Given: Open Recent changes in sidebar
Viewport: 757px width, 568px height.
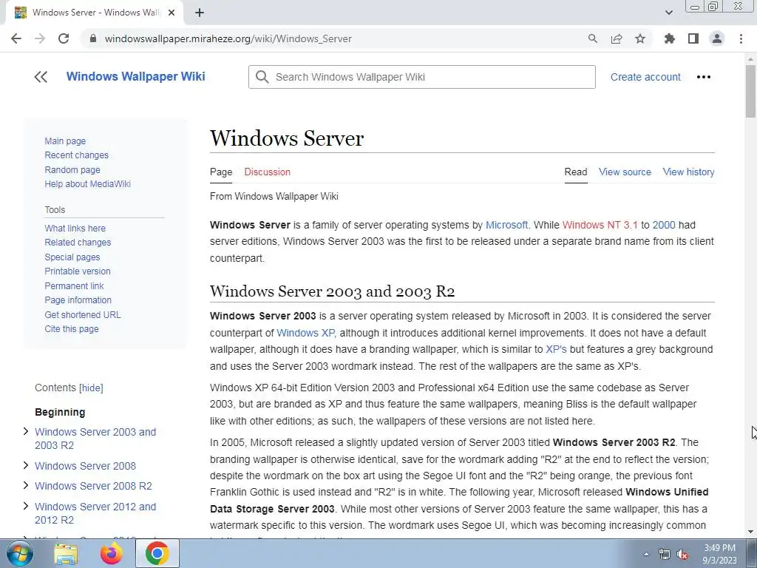Looking at the screenshot, I should [76, 155].
